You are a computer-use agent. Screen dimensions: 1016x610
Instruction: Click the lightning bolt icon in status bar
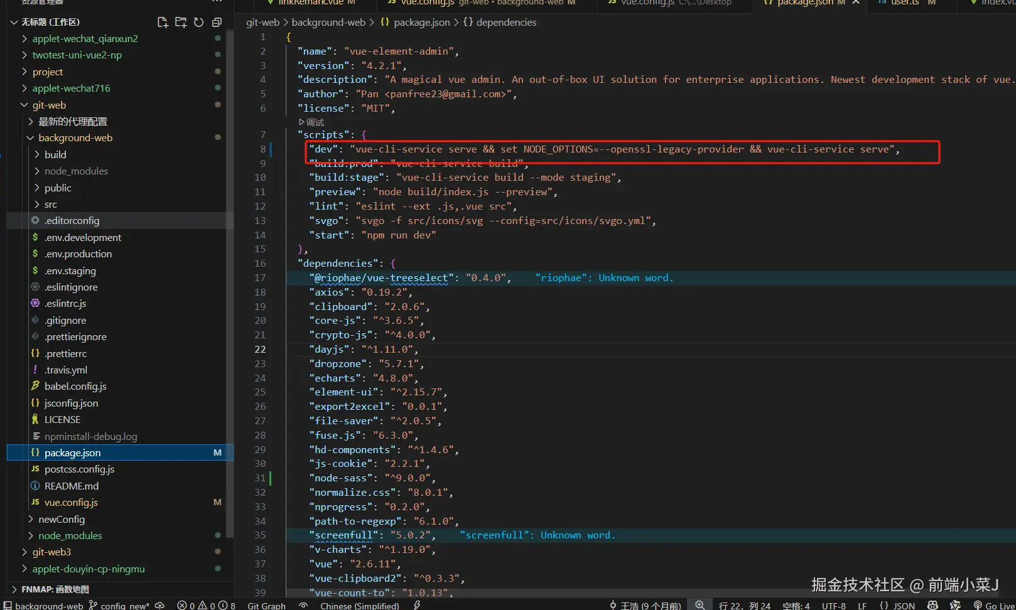point(417,606)
